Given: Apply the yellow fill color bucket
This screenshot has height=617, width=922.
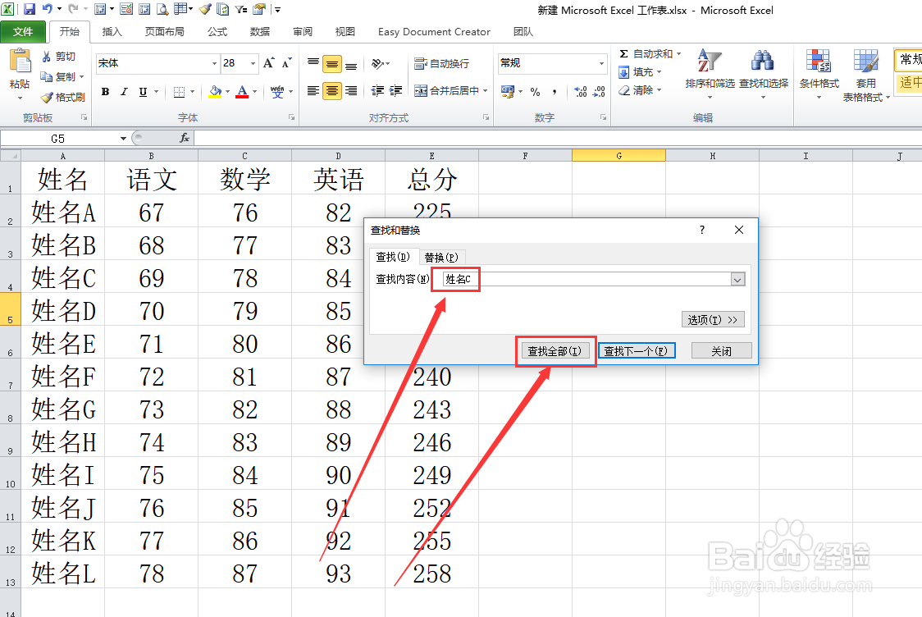Looking at the screenshot, I should click(x=215, y=91).
